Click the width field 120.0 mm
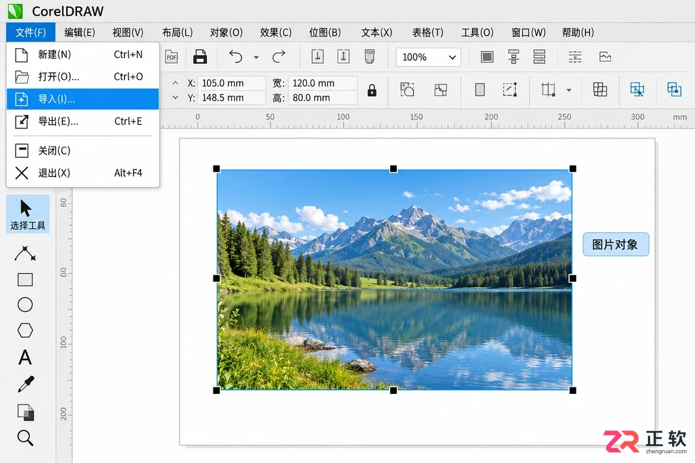 pyautogui.click(x=322, y=83)
